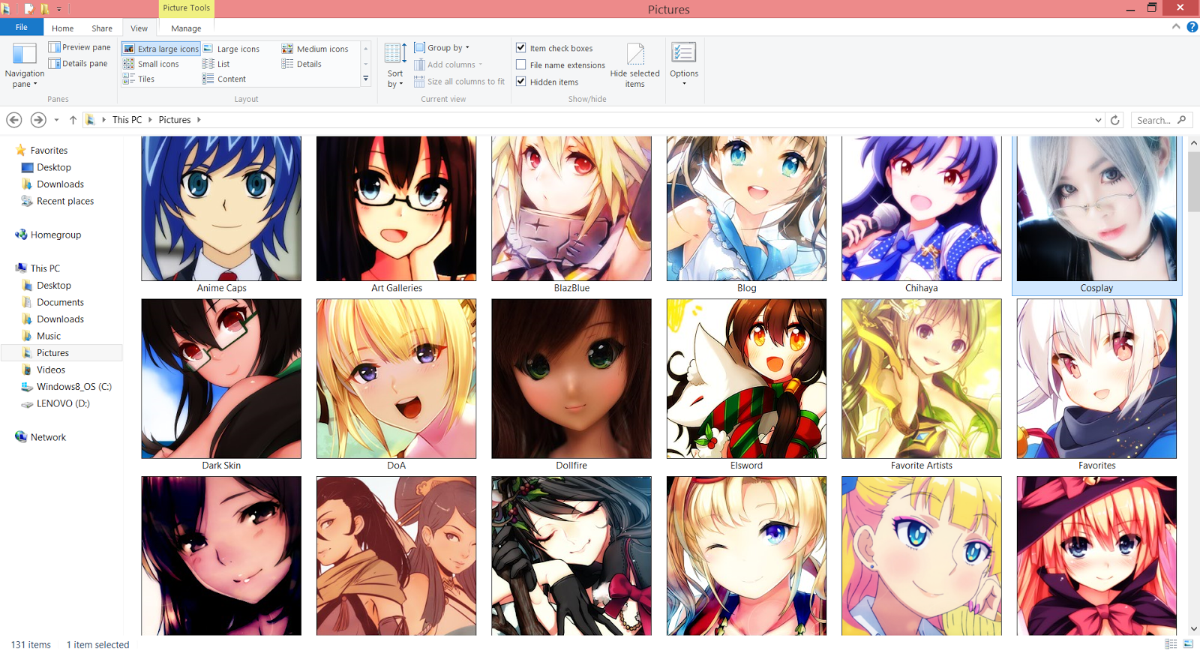Click scrollbar down arrow
This screenshot has height=653, width=1200.
[1193, 630]
